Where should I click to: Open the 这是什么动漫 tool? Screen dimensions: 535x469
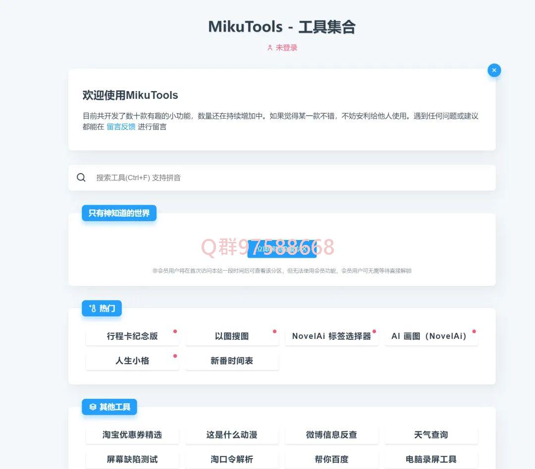(232, 434)
